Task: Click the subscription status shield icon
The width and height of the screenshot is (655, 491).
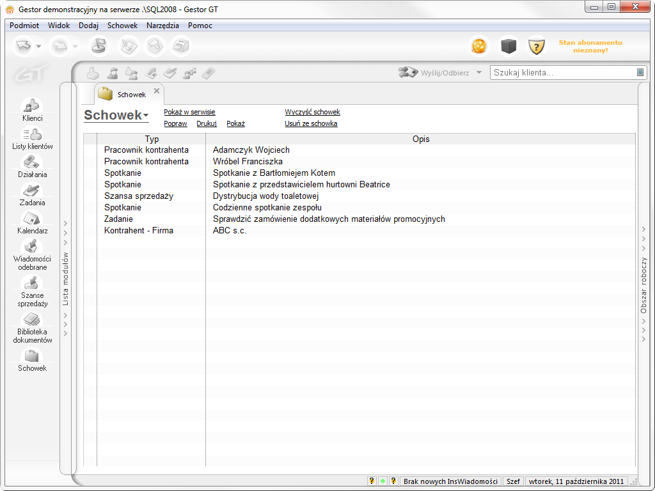Action: [x=536, y=46]
